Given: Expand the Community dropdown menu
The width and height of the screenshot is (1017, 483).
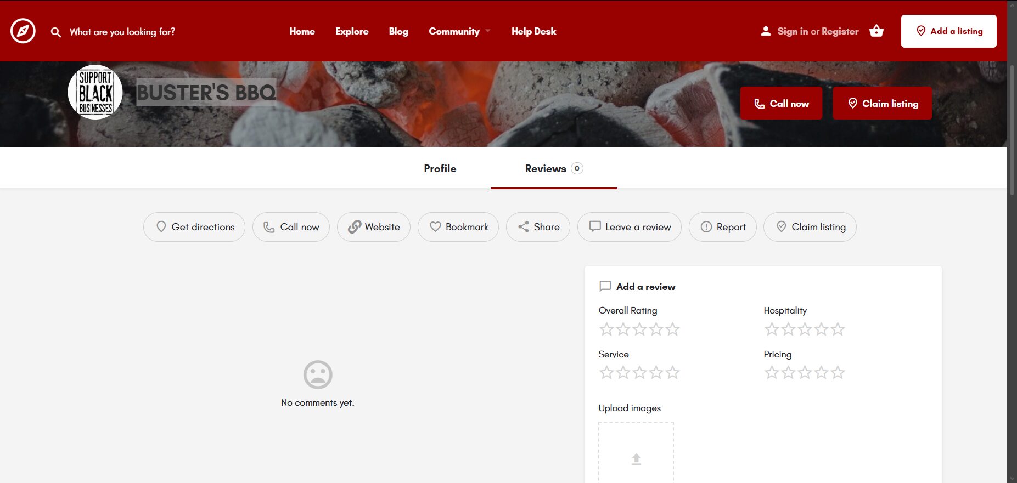Looking at the screenshot, I should tap(459, 31).
